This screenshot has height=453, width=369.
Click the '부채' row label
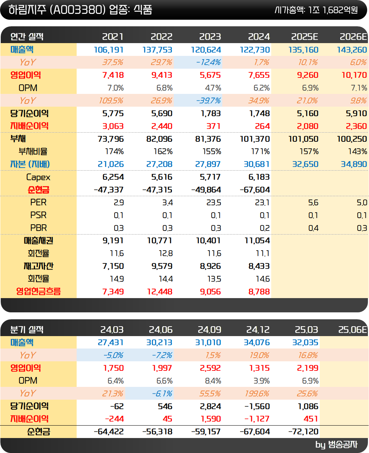[x=18, y=139]
